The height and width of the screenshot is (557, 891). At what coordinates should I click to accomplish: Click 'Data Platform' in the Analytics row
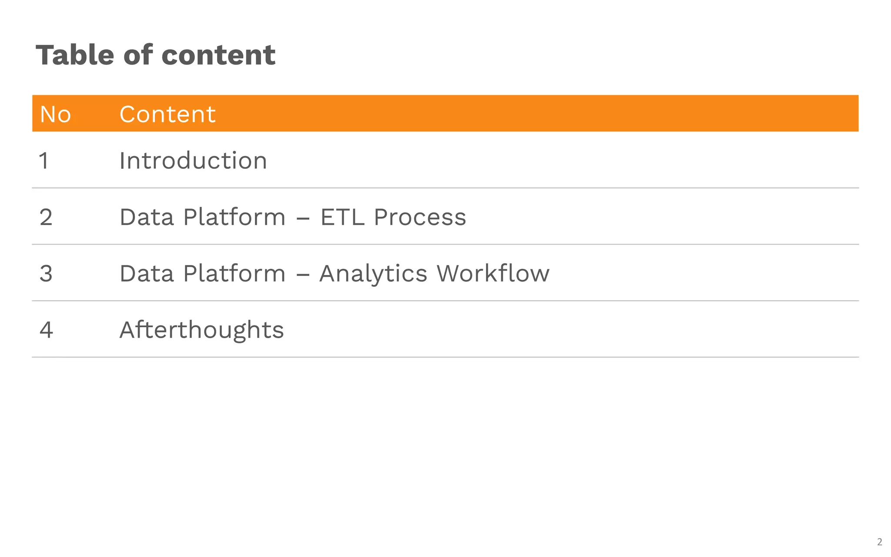202,274
